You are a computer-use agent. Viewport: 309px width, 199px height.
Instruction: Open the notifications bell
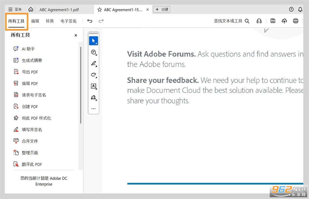[x=300, y=9]
